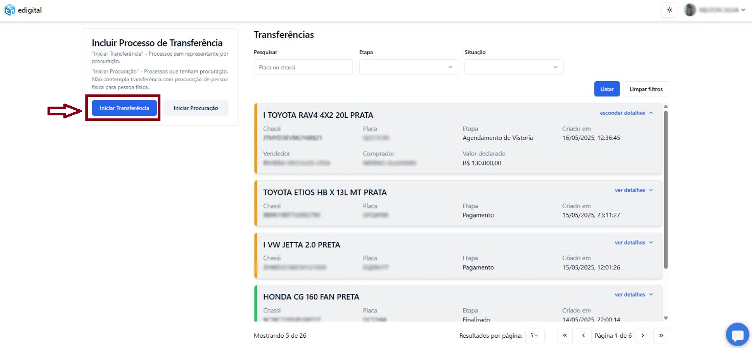Image resolution: width=752 pixels, height=348 pixels.
Task: Open the Situação filter dropdown
Action: (x=513, y=67)
